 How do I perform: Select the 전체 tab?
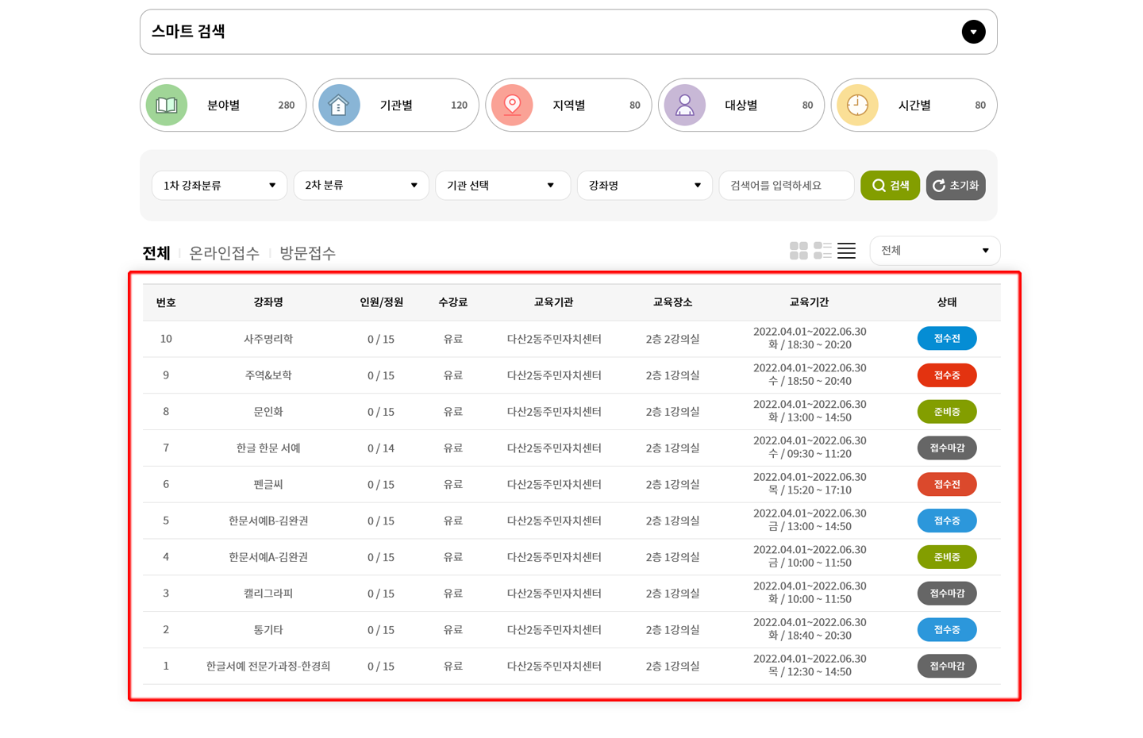(x=156, y=253)
